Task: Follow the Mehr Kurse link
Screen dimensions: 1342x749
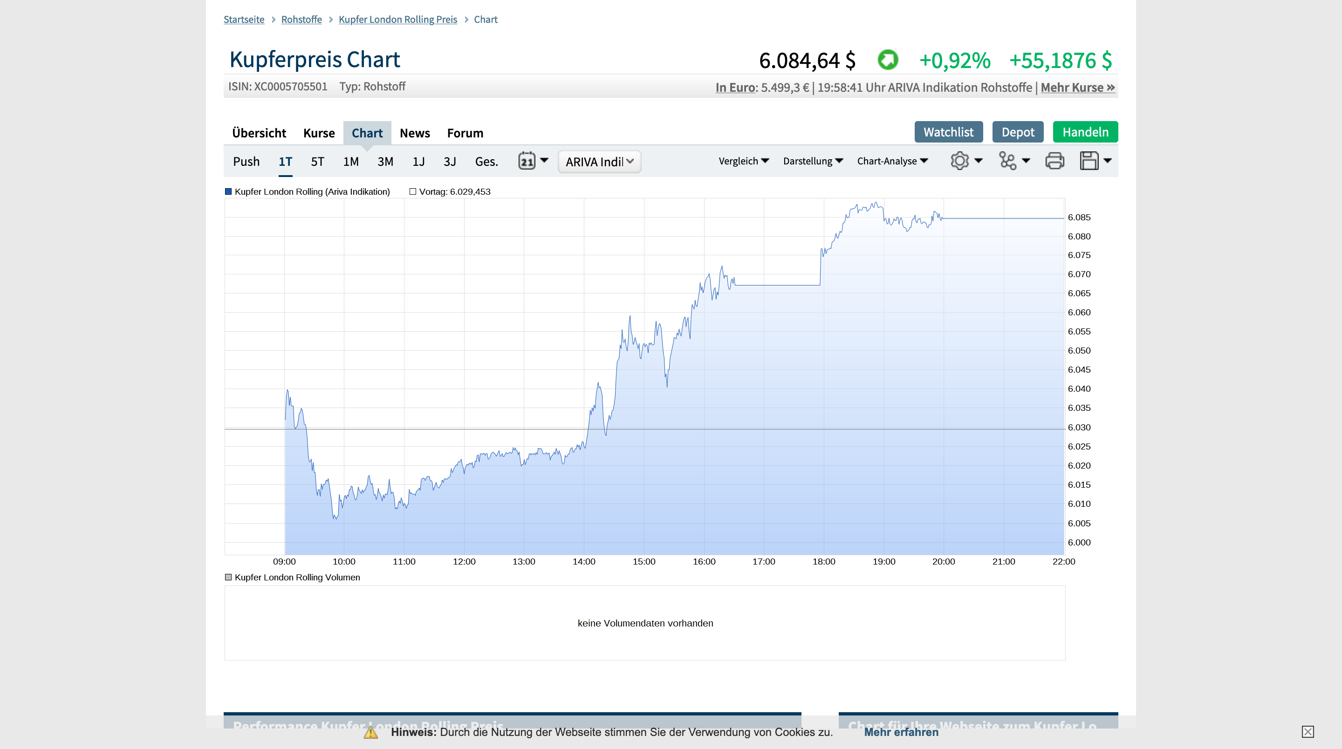Action: 1077,88
